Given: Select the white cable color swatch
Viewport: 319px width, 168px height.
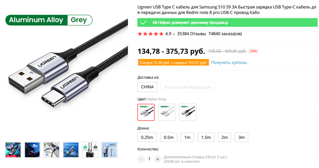Looking at the screenshot, I should (x=167, y=112).
